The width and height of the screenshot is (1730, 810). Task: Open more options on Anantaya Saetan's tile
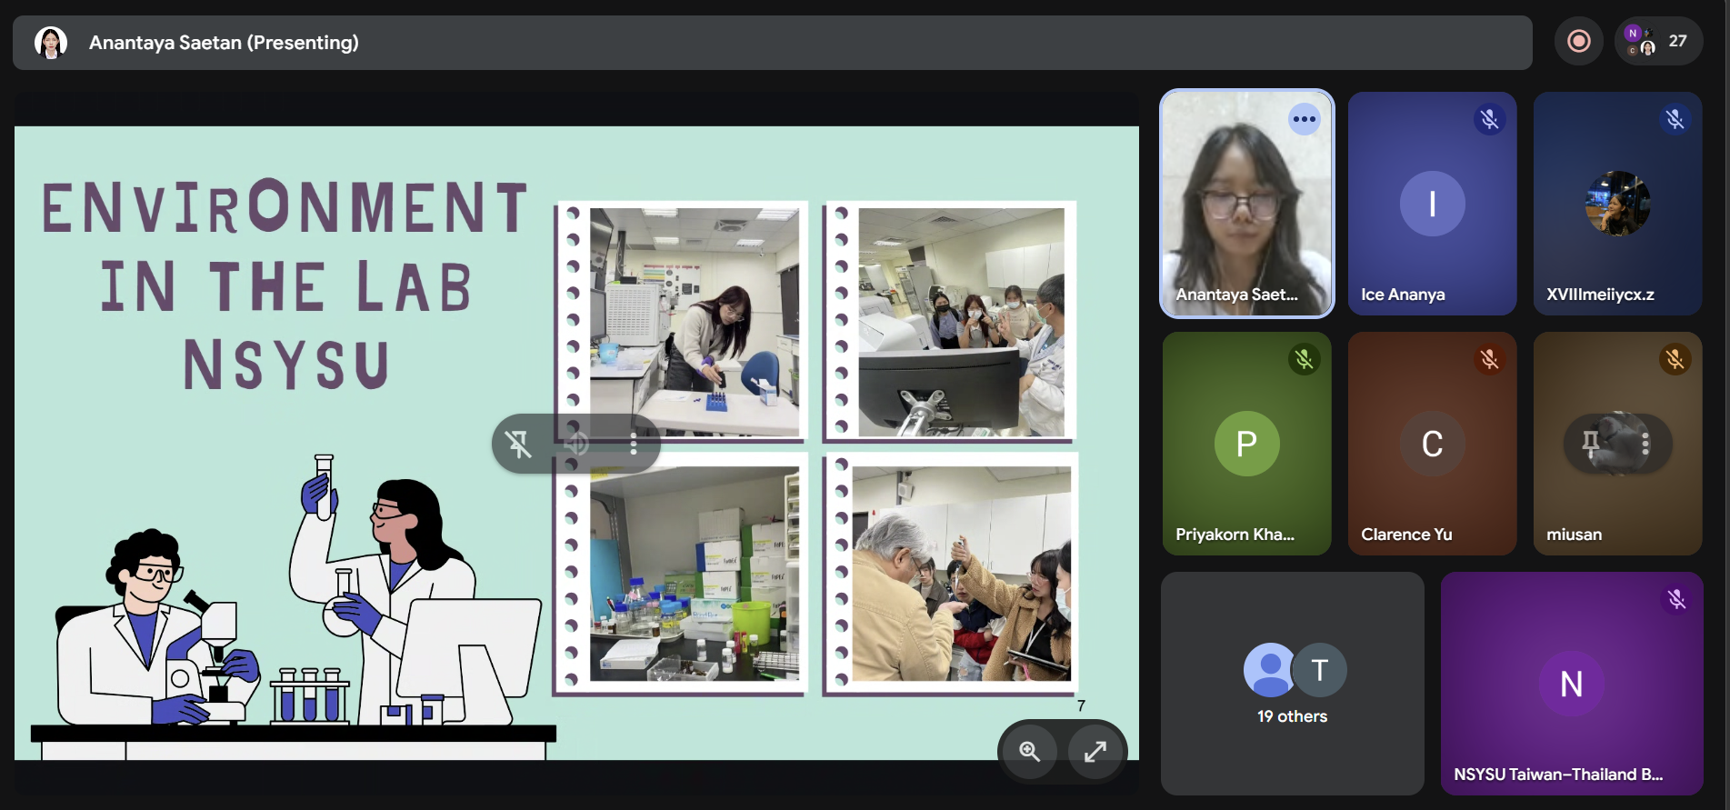point(1305,119)
